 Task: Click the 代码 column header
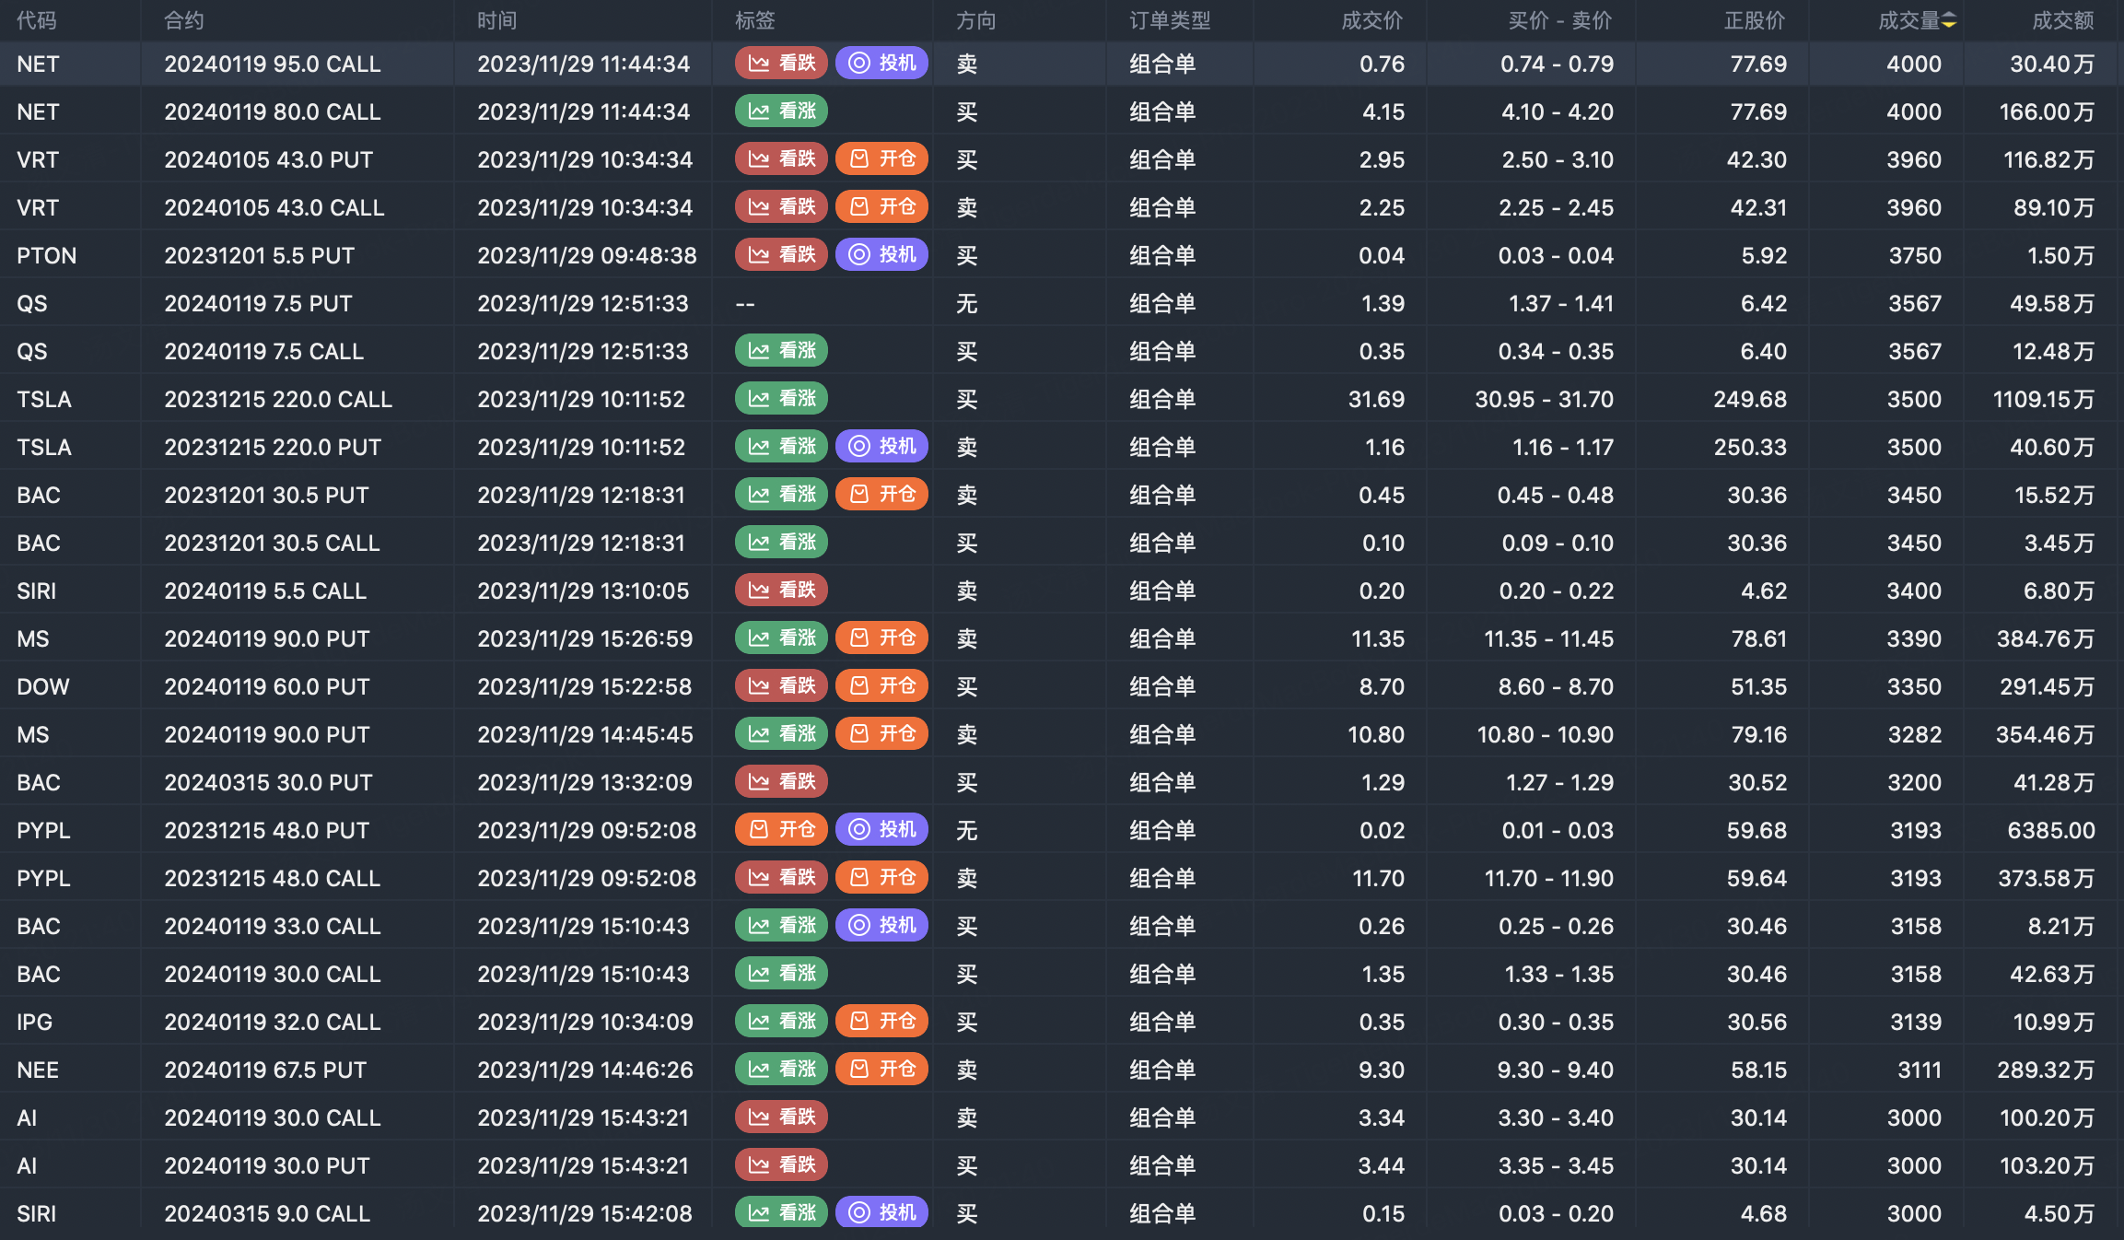click(x=37, y=21)
